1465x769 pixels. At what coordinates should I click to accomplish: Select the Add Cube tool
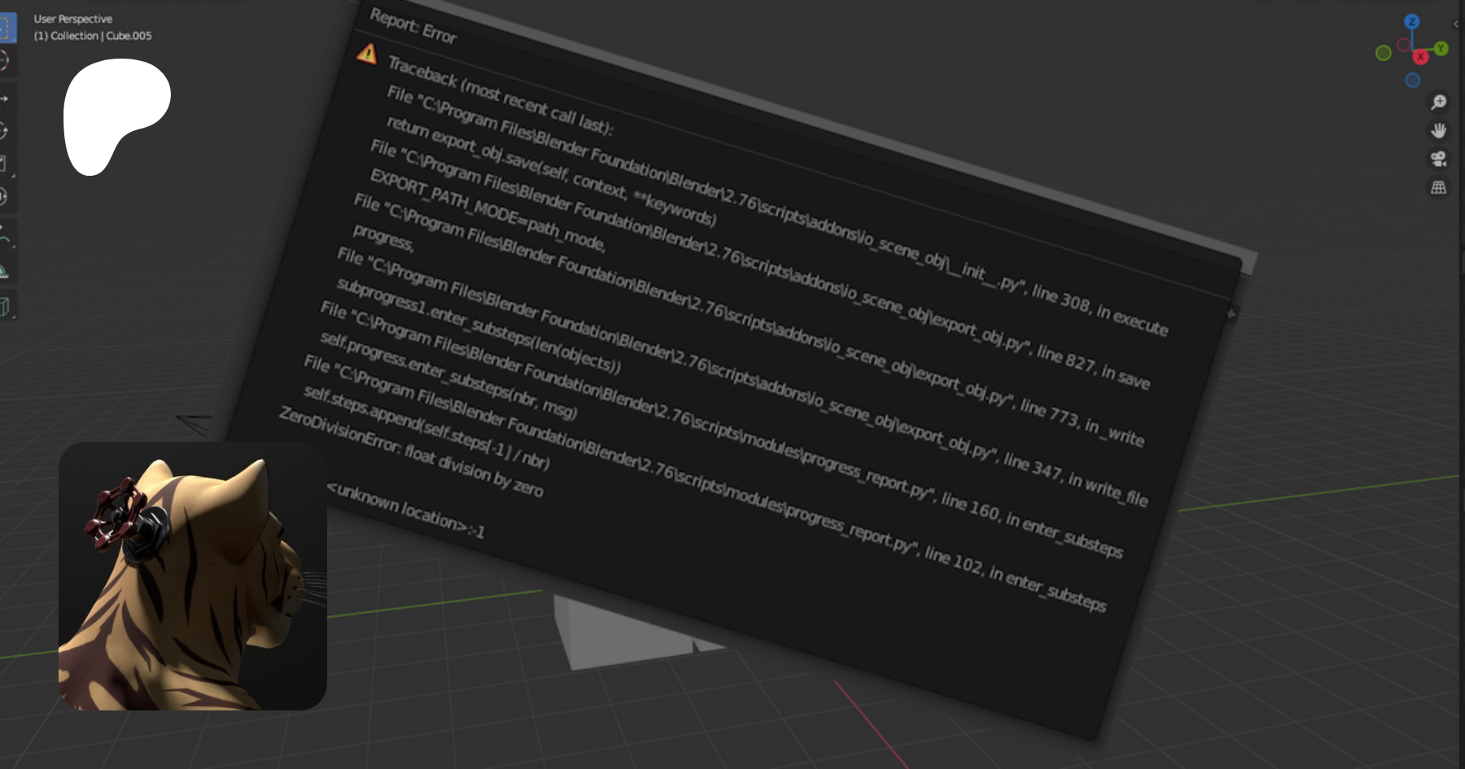[x=5, y=307]
